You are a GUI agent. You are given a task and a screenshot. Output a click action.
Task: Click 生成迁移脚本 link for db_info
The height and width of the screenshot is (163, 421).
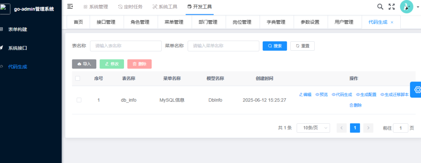394,94
